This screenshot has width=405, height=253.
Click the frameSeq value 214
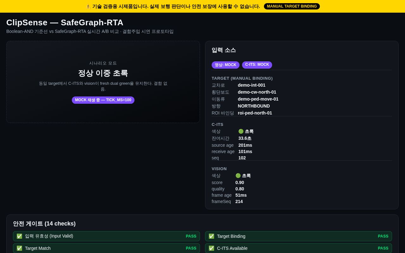[x=239, y=201]
